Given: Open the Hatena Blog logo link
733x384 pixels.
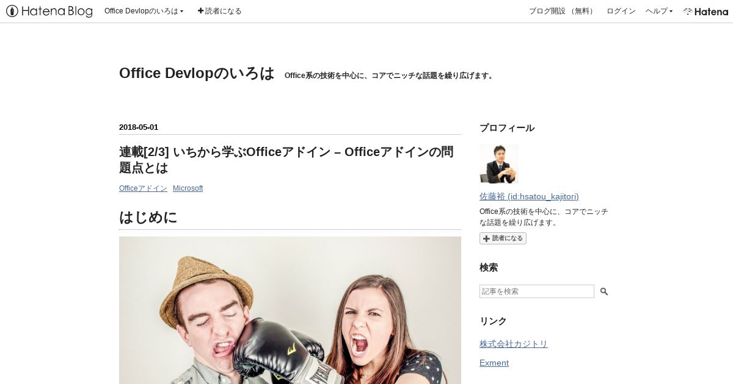Looking at the screenshot, I should (49, 11).
